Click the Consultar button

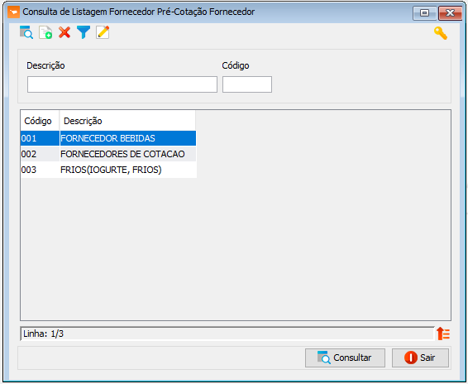click(x=345, y=358)
